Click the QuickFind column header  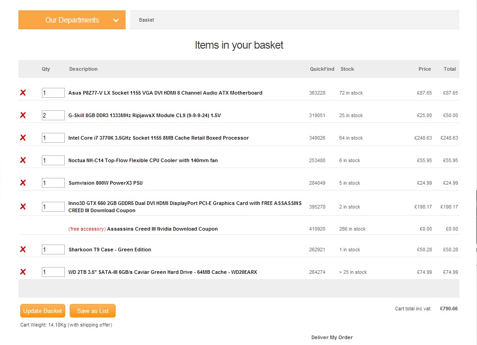coord(322,69)
